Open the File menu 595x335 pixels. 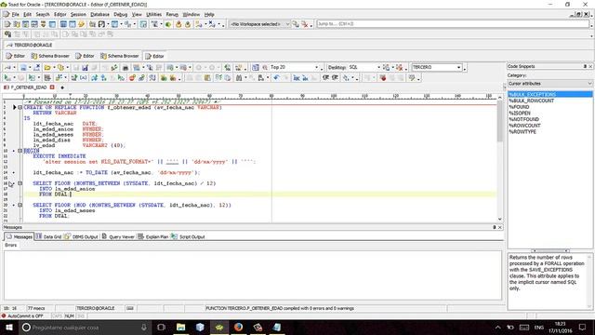click(15, 15)
